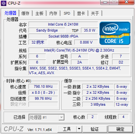Click the 工具 button
The image size is (135, 134).
click(67, 129)
